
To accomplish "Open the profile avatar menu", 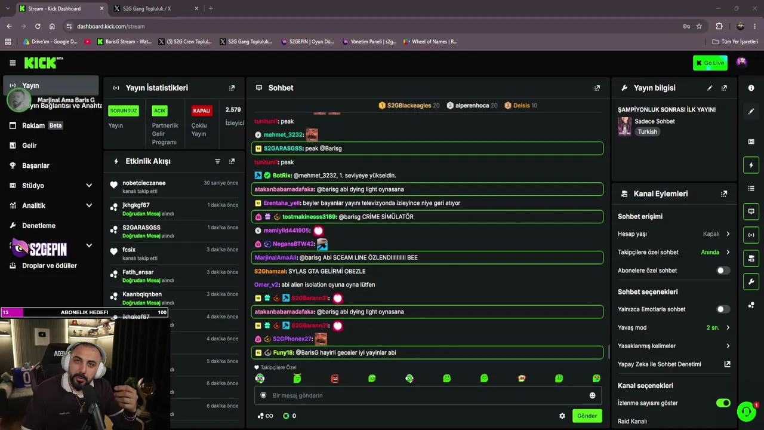I will click(x=741, y=62).
